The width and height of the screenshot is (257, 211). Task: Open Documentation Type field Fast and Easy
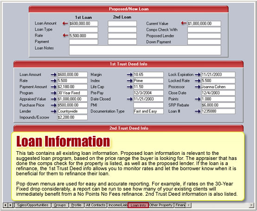tap(148, 111)
